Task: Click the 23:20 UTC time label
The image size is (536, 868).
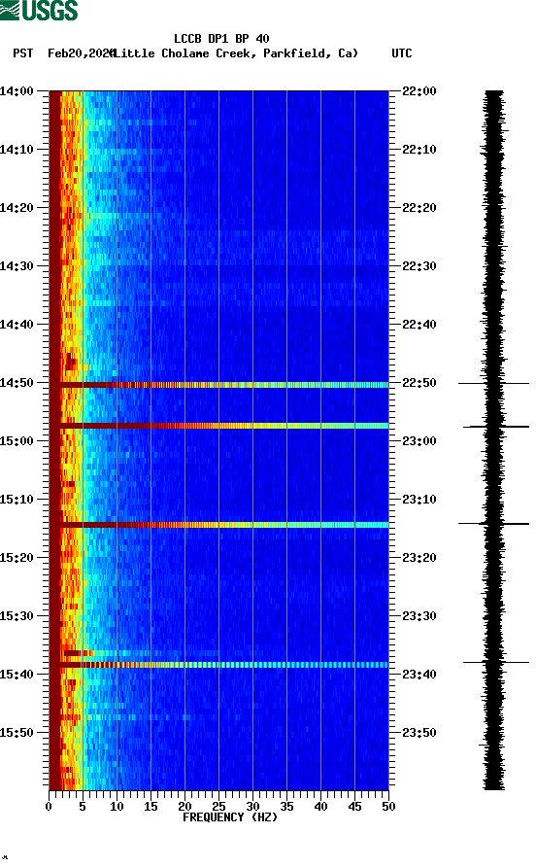Action: pos(419,558)
